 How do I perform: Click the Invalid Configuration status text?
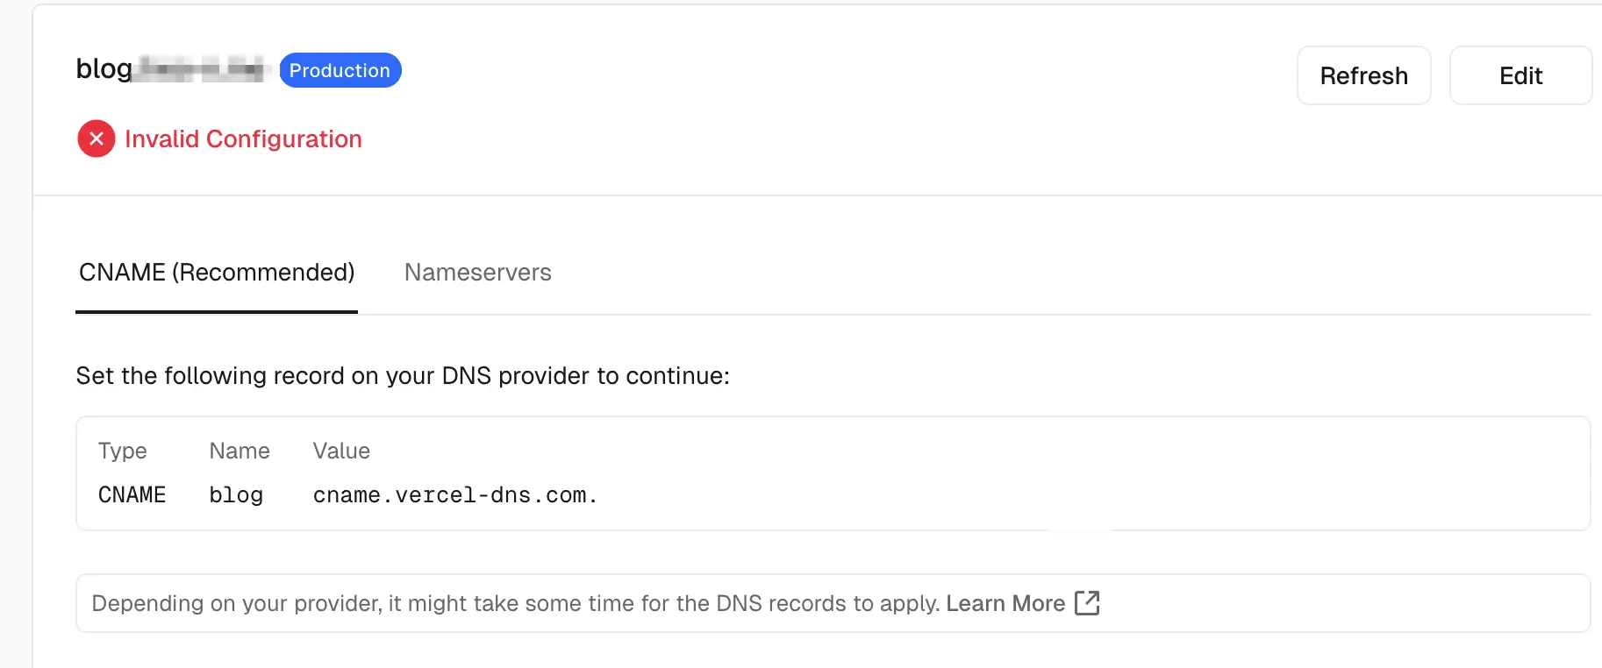point(243,139)
